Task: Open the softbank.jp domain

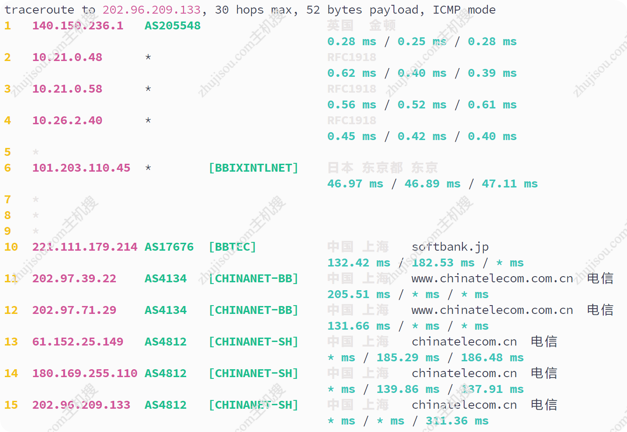Action: coord(450,247)
